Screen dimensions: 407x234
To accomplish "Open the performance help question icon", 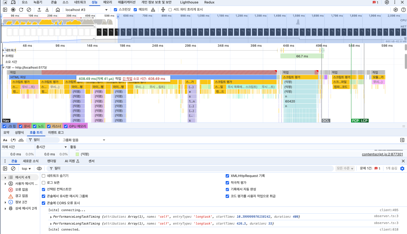I will pyautogui.click(x=404, y=10).
